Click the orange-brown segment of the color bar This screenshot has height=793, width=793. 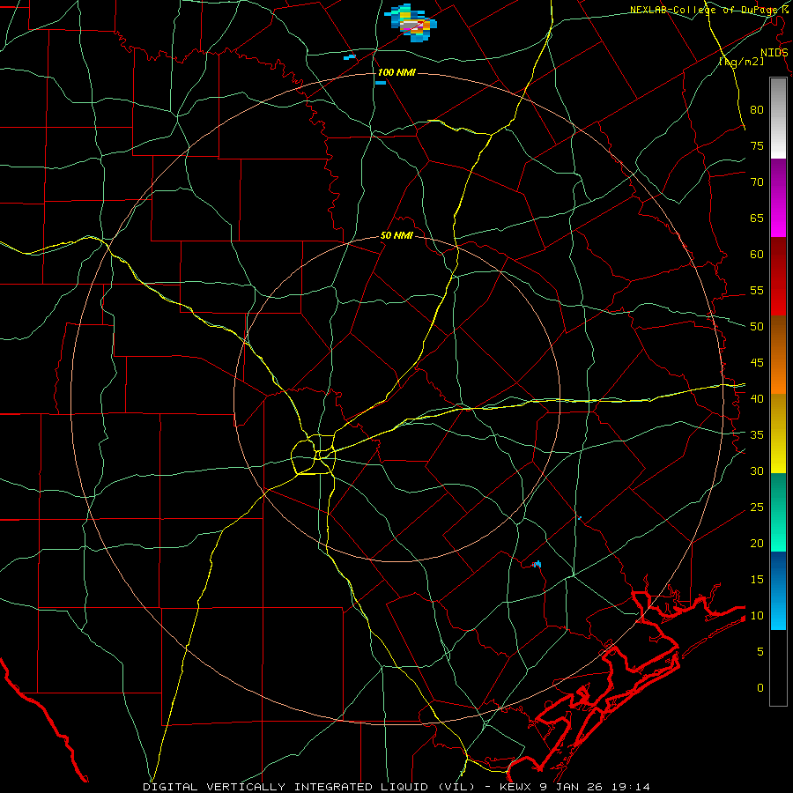point(778,354)
